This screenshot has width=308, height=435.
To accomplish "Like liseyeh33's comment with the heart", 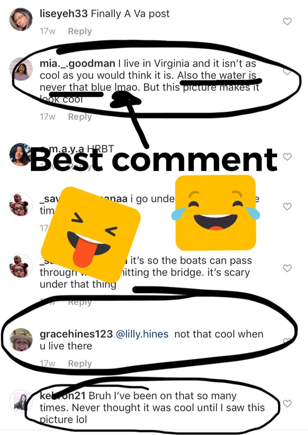I will click(287, 22).
